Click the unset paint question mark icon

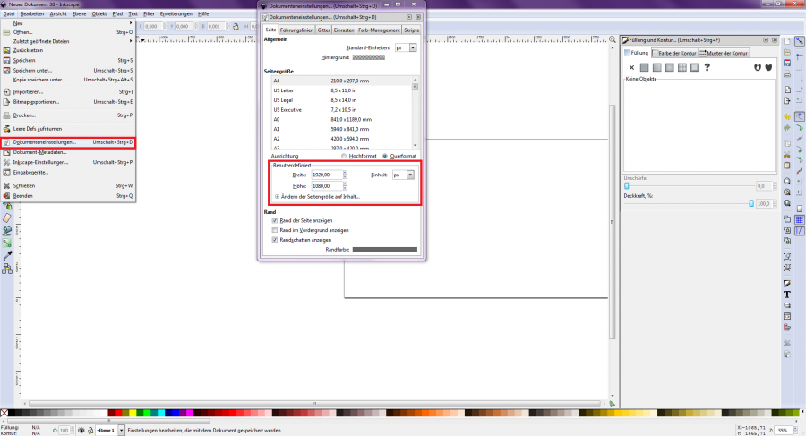(x=707, y=67)
